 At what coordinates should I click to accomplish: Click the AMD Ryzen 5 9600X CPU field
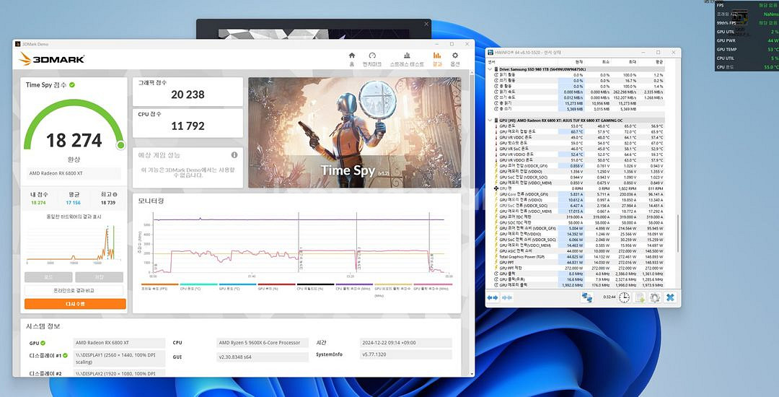pyautogui.click(x=263, y=343)
